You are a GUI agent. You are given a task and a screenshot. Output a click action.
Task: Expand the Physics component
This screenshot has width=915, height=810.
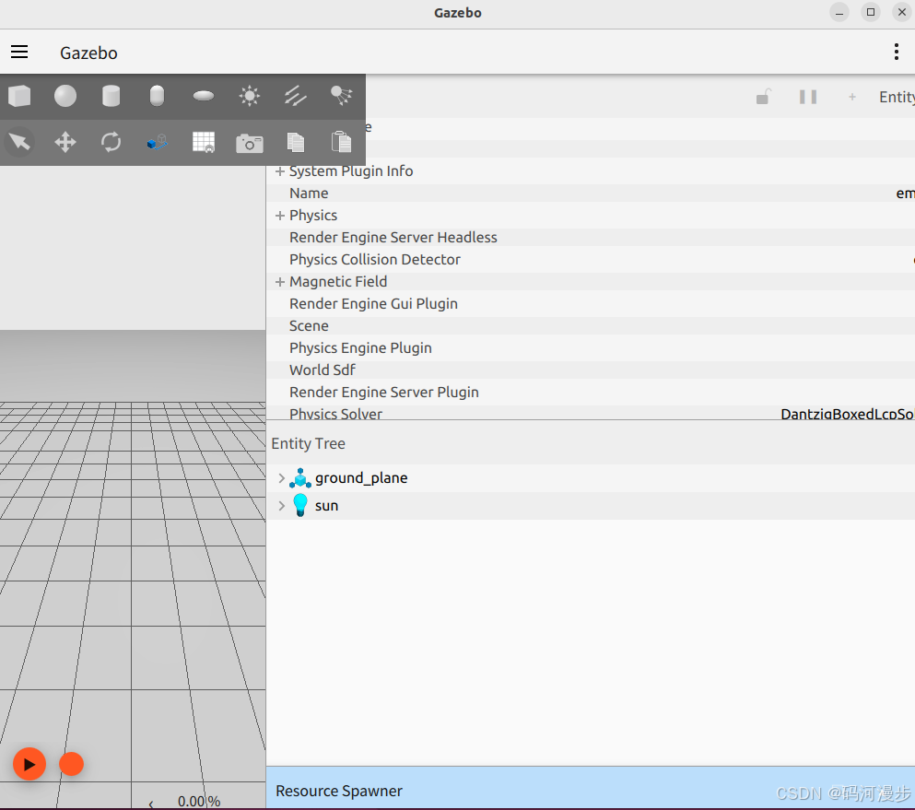pos(280,216)
